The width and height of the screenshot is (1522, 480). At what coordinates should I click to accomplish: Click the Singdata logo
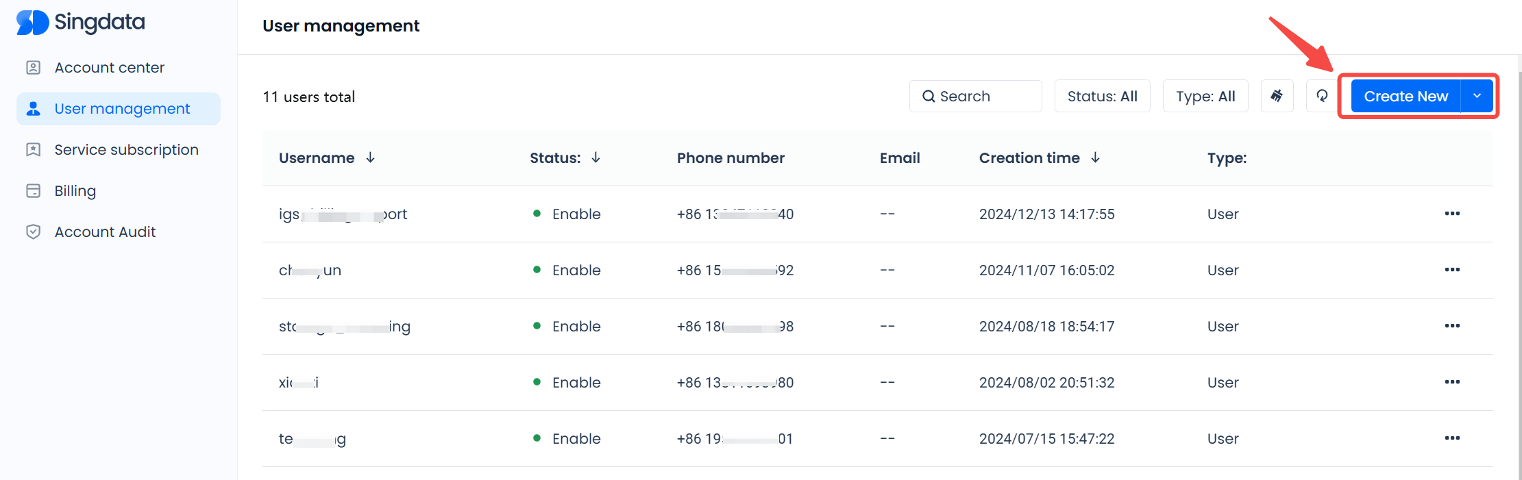(81, 23)
